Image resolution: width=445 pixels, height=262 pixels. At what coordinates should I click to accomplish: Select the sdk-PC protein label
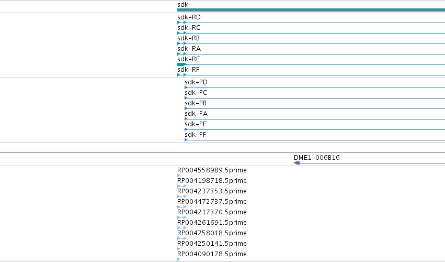(x=196, y=93)
